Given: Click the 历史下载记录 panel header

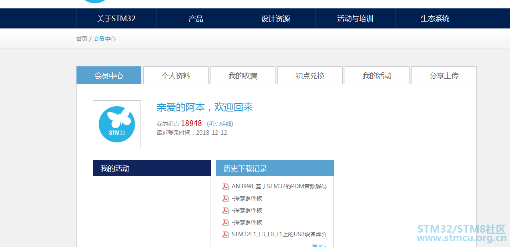Looking at the screenshot, I should (275, 168).
